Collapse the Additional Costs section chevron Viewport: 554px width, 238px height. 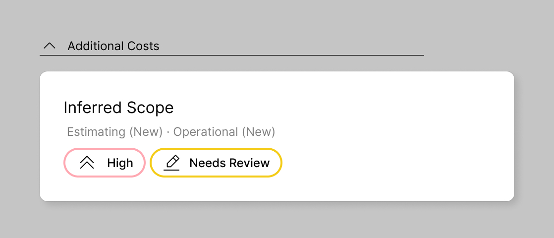click(49, 46)
